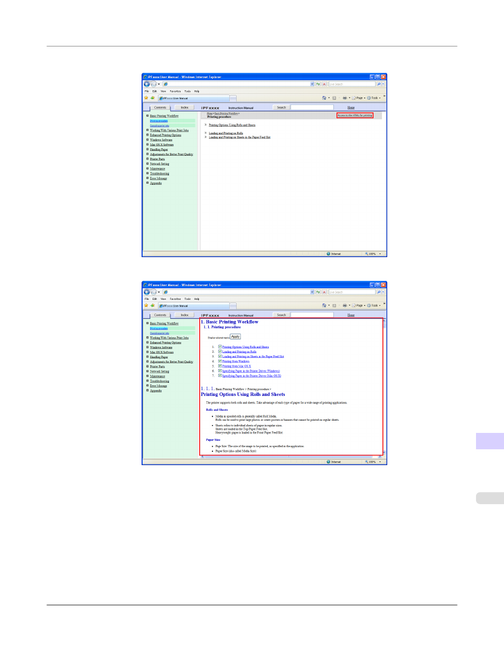This screenshot has height=652, width=504.
Task: Open View menu in upper window
Action: pyautogui.click(x=163, y=91)
